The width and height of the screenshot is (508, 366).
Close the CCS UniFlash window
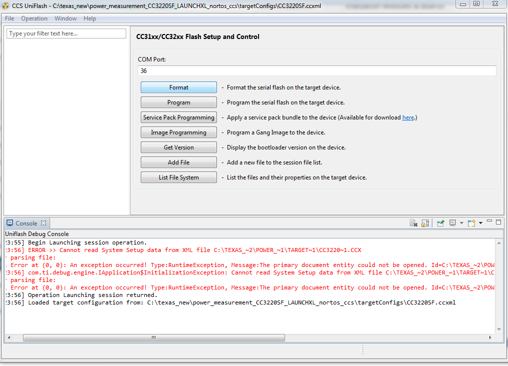(x=495, y=4)
